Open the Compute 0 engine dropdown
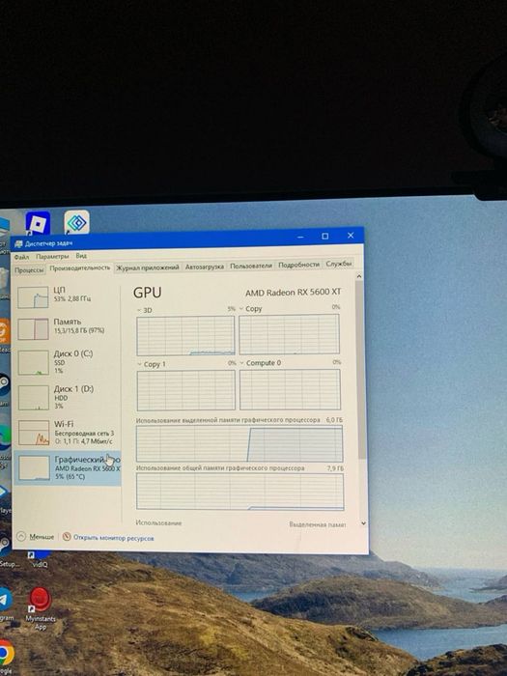507x676 pixels. coord(261,363)
